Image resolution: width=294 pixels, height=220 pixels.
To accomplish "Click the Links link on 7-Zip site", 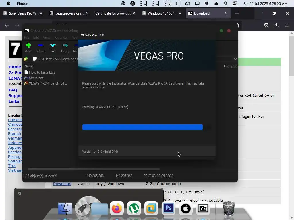I will point(14,101).
